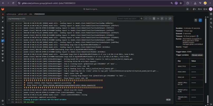This screenshot has width=213, height=106.
Task: Open the Settings gear icon in sidebar
Action: coord(3,61)
